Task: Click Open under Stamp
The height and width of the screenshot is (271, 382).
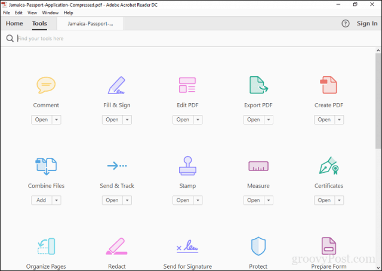Action: click(183, 200)
